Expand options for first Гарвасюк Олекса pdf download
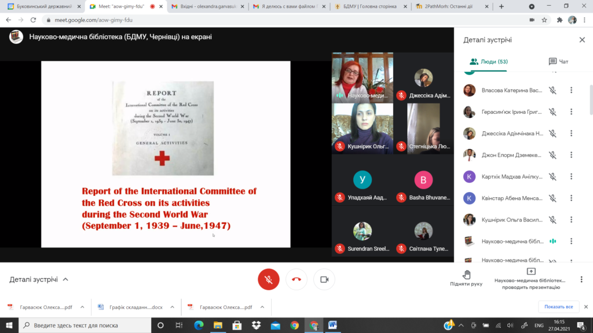593x333 pixels. click(x=82, y=307)
